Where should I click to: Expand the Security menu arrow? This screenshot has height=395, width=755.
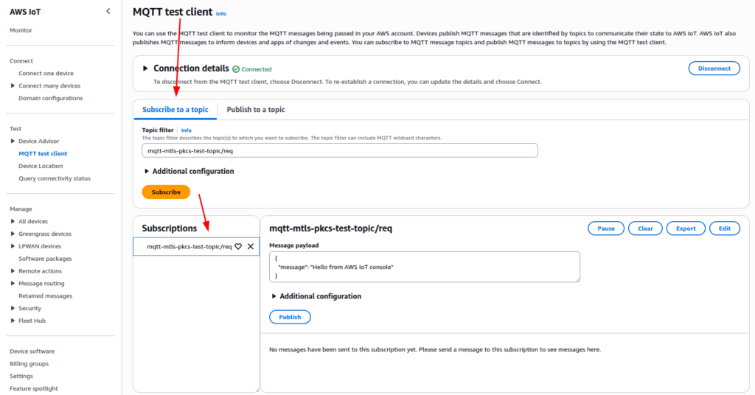pyautogui.click(x=13, y=309)
